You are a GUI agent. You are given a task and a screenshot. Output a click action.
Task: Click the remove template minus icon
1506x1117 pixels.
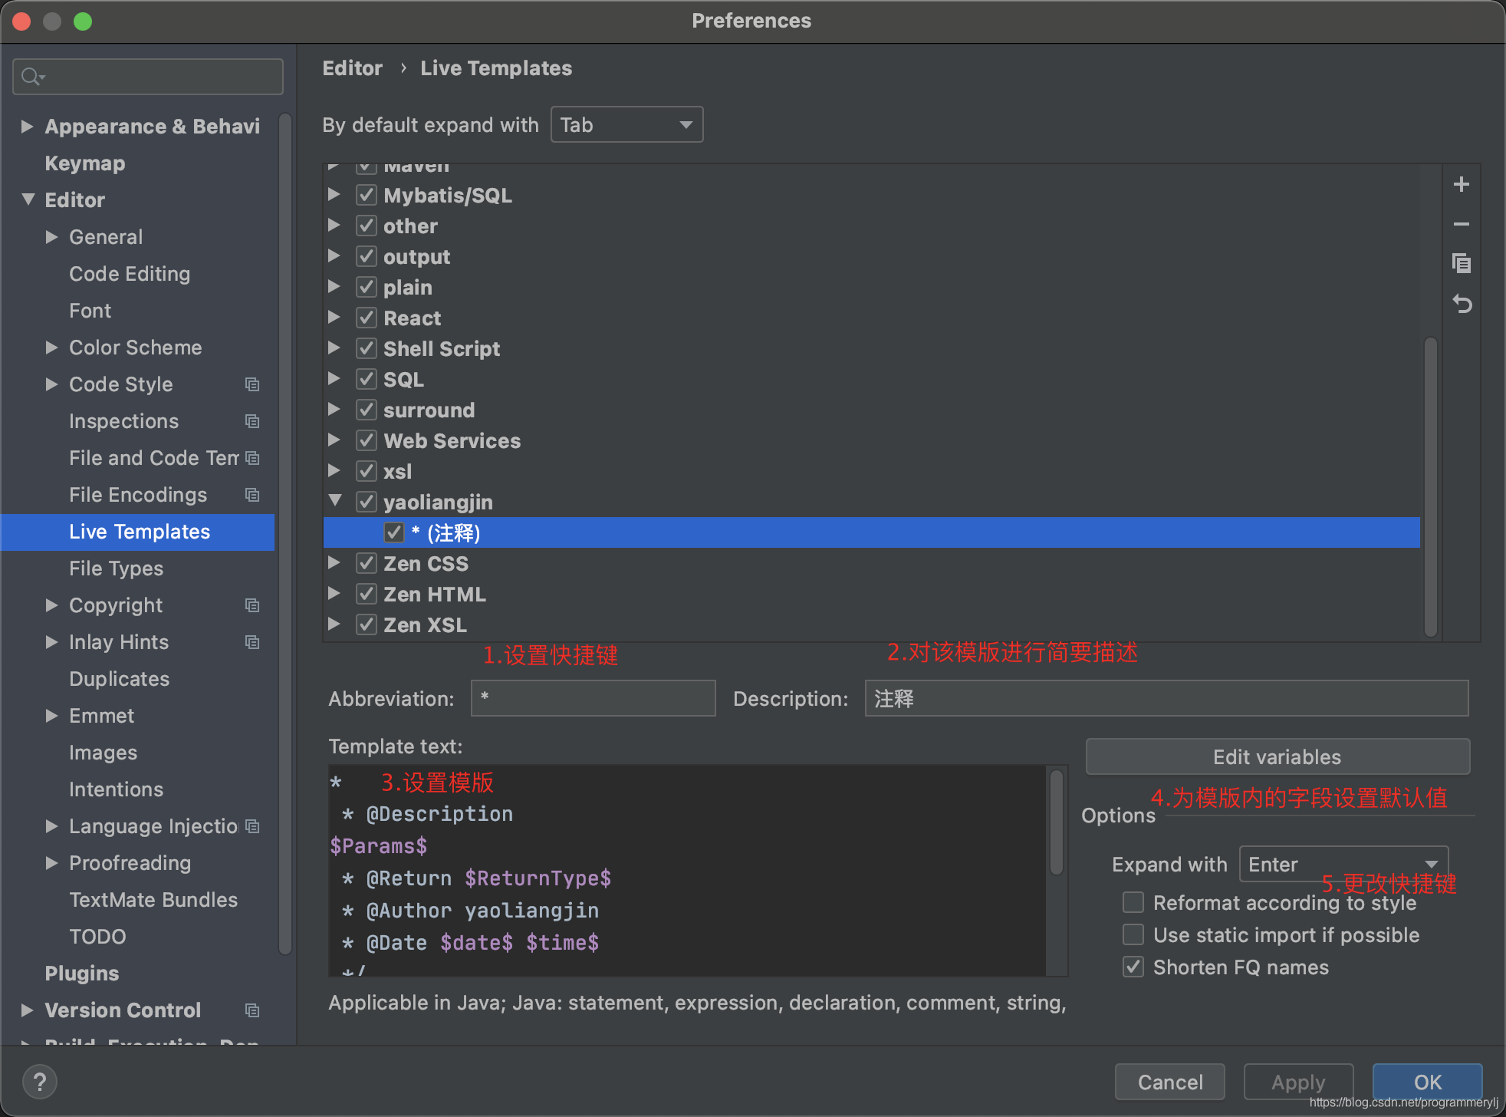(1462, 224)
